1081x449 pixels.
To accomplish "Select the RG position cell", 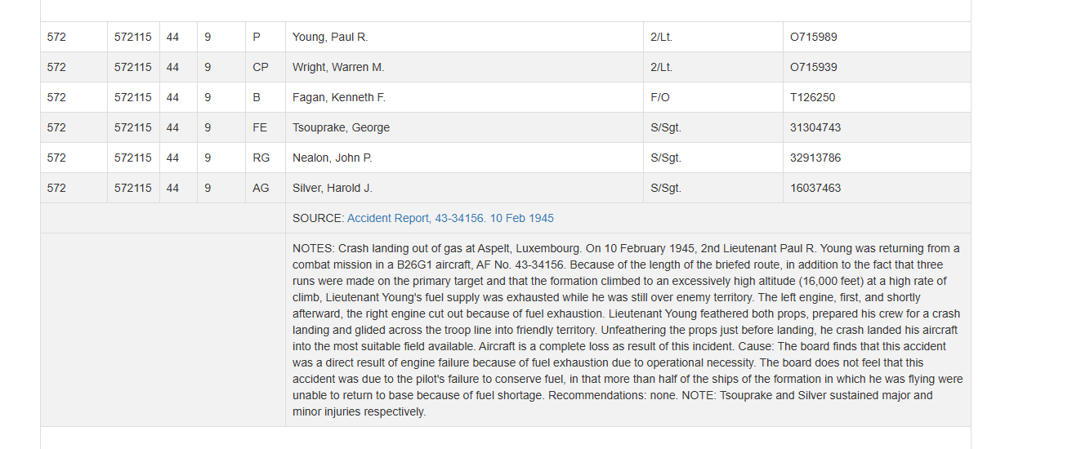I will coord(261,158).
